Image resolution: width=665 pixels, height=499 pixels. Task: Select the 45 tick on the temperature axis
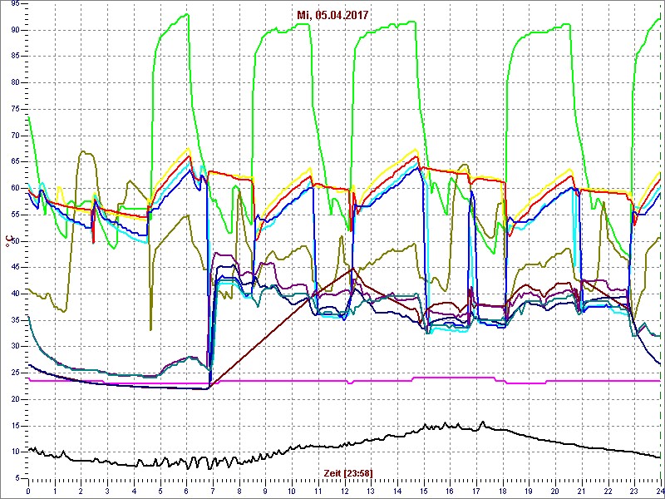(16, 267)
